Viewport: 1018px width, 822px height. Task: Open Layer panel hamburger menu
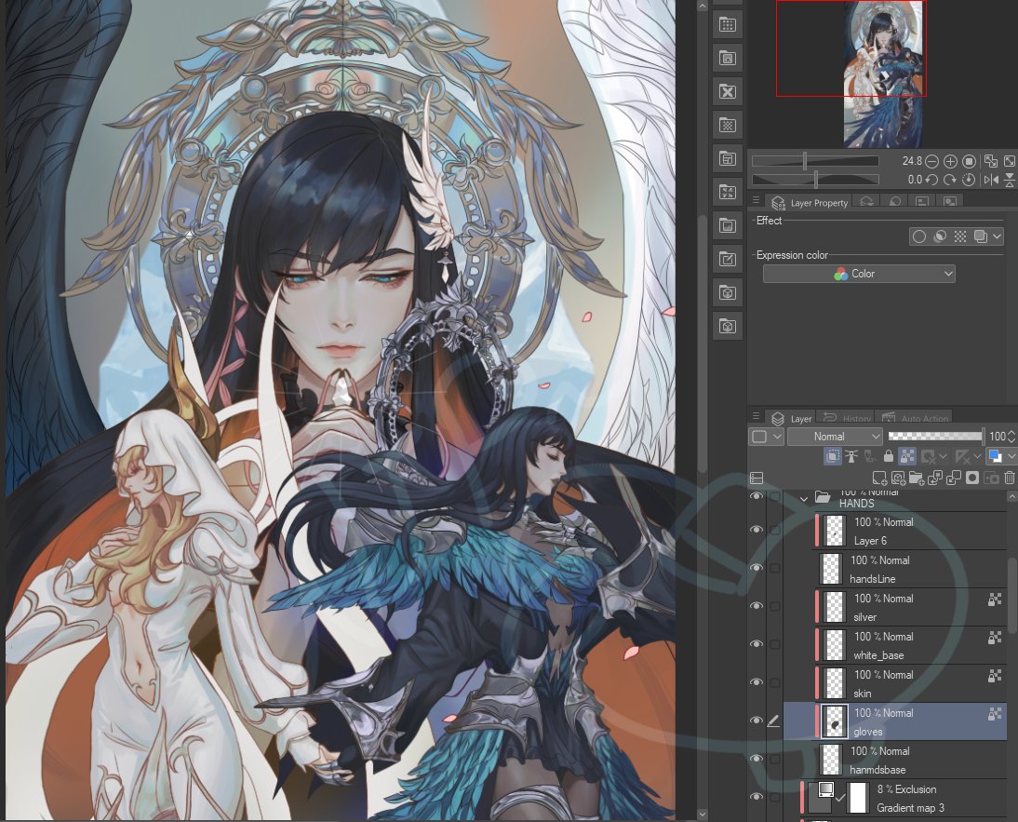[x=756, y=415]
